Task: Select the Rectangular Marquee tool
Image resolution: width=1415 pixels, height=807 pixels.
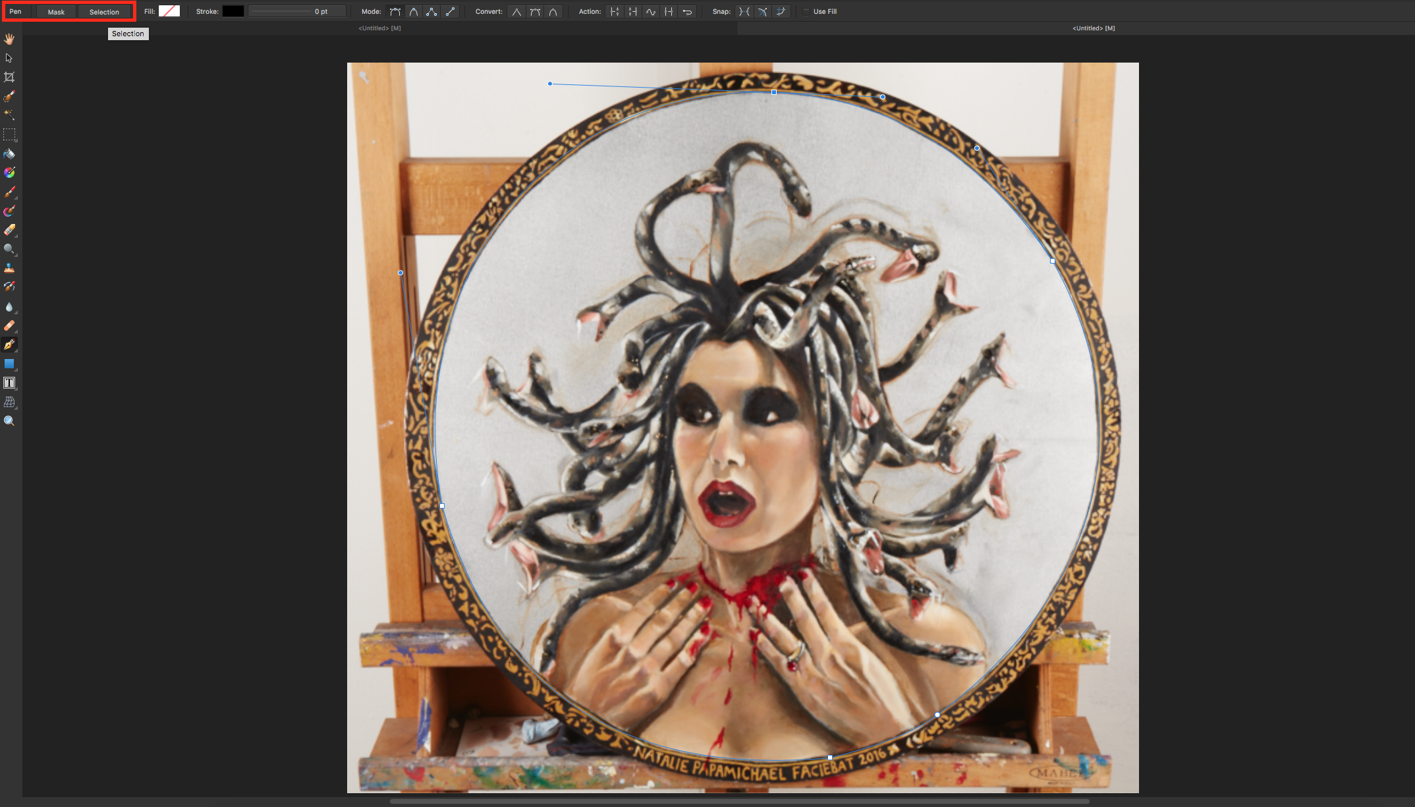Action: (x=9, y=134)
